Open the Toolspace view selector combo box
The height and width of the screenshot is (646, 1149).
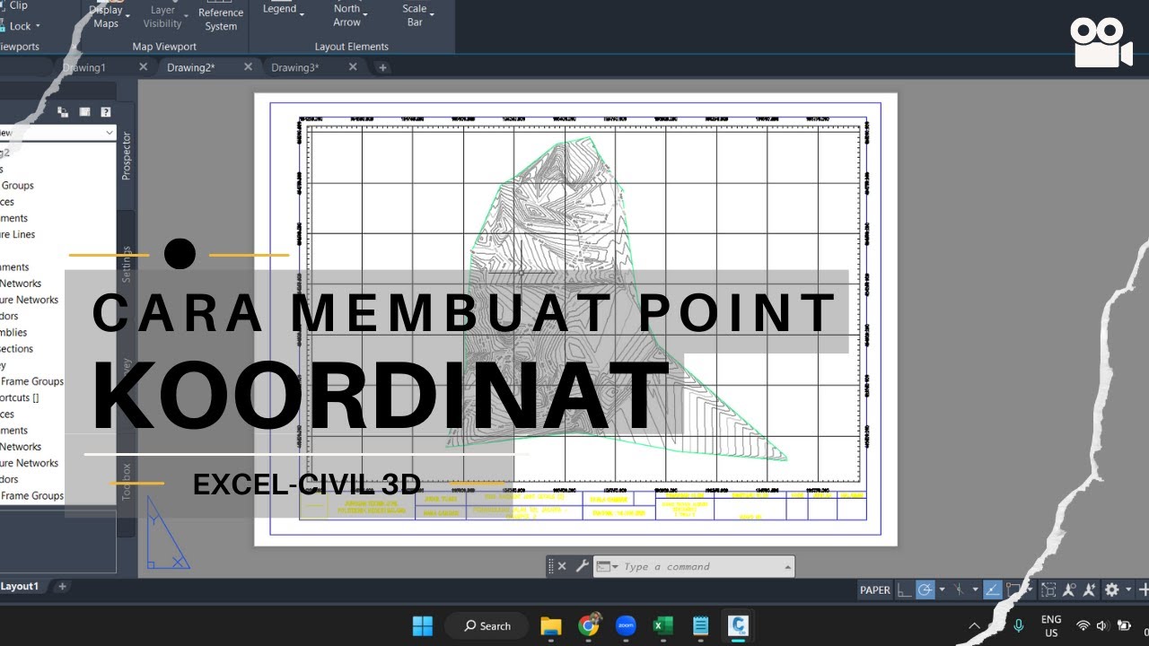[57, 133]
